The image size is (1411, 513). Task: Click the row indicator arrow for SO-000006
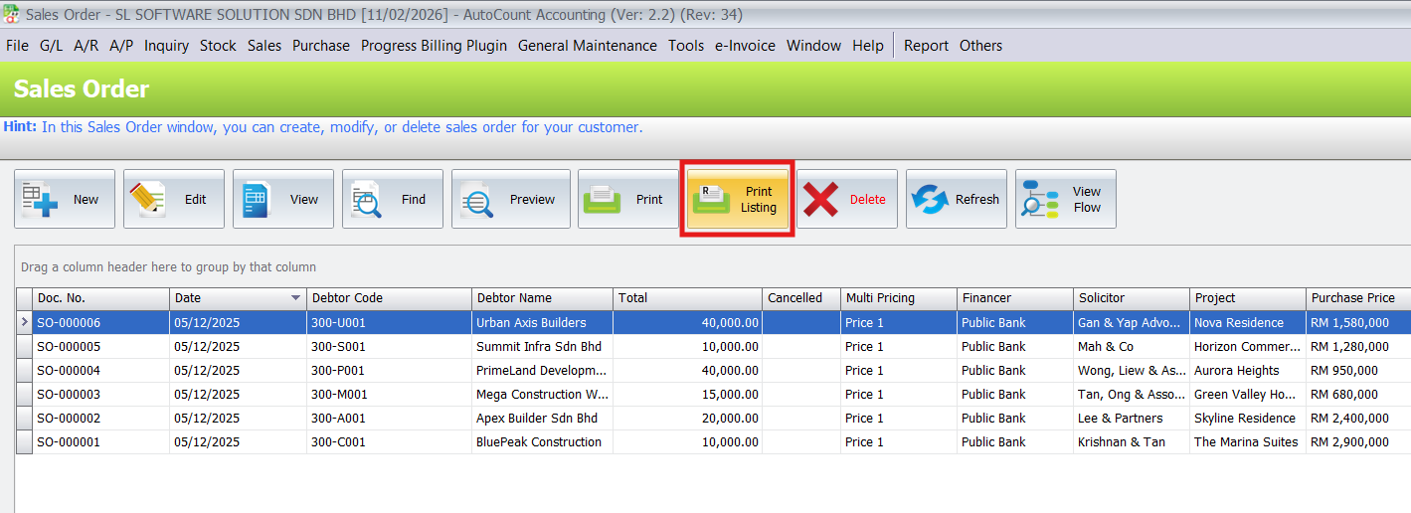[24, 323]
